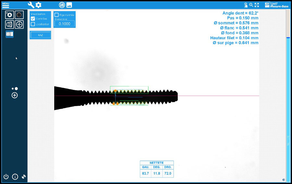Click the round plus icon in sidebar
The image size is (292, 184).
[x=15, y=95]
